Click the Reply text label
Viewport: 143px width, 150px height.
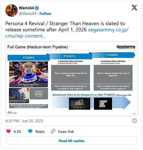tap(40, 132)
